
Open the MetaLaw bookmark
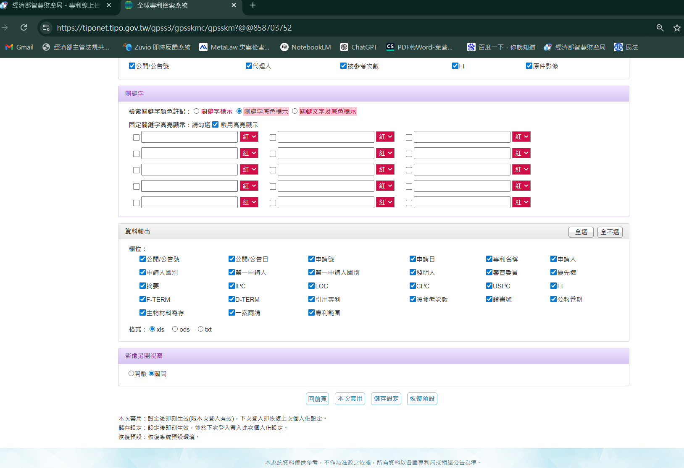234,47
